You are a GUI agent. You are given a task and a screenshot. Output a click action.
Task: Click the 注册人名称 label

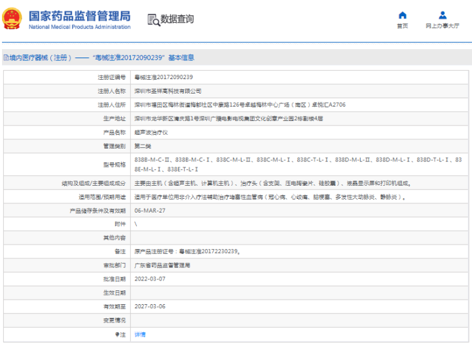pyautogui.click(x=112, y=91)
